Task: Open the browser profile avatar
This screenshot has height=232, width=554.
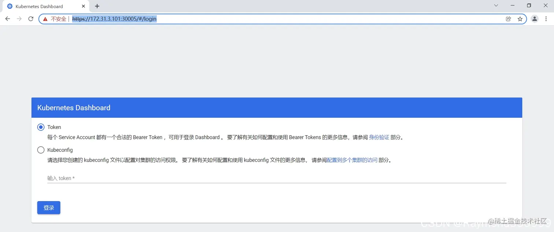Action: pyautogui.click(x=534, y=19)
